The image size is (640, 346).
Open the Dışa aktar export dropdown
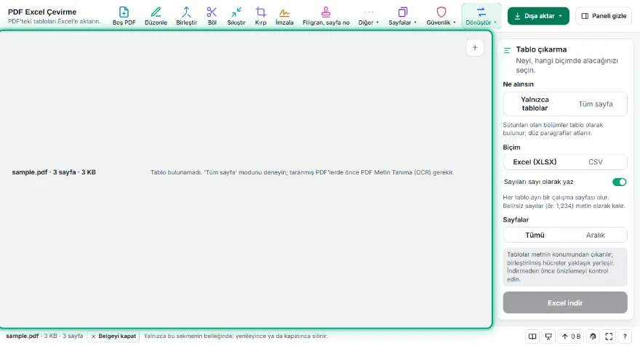[x=538, y=16]
